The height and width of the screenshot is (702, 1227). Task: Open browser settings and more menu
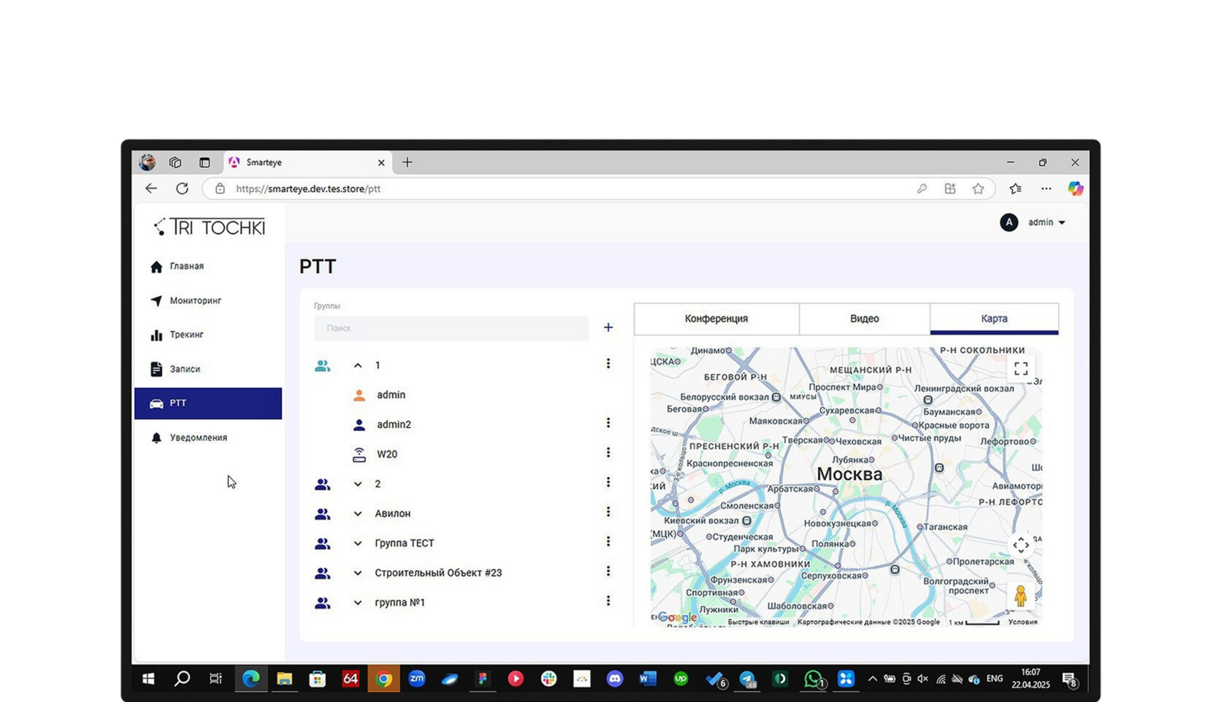coord(1046,188)
